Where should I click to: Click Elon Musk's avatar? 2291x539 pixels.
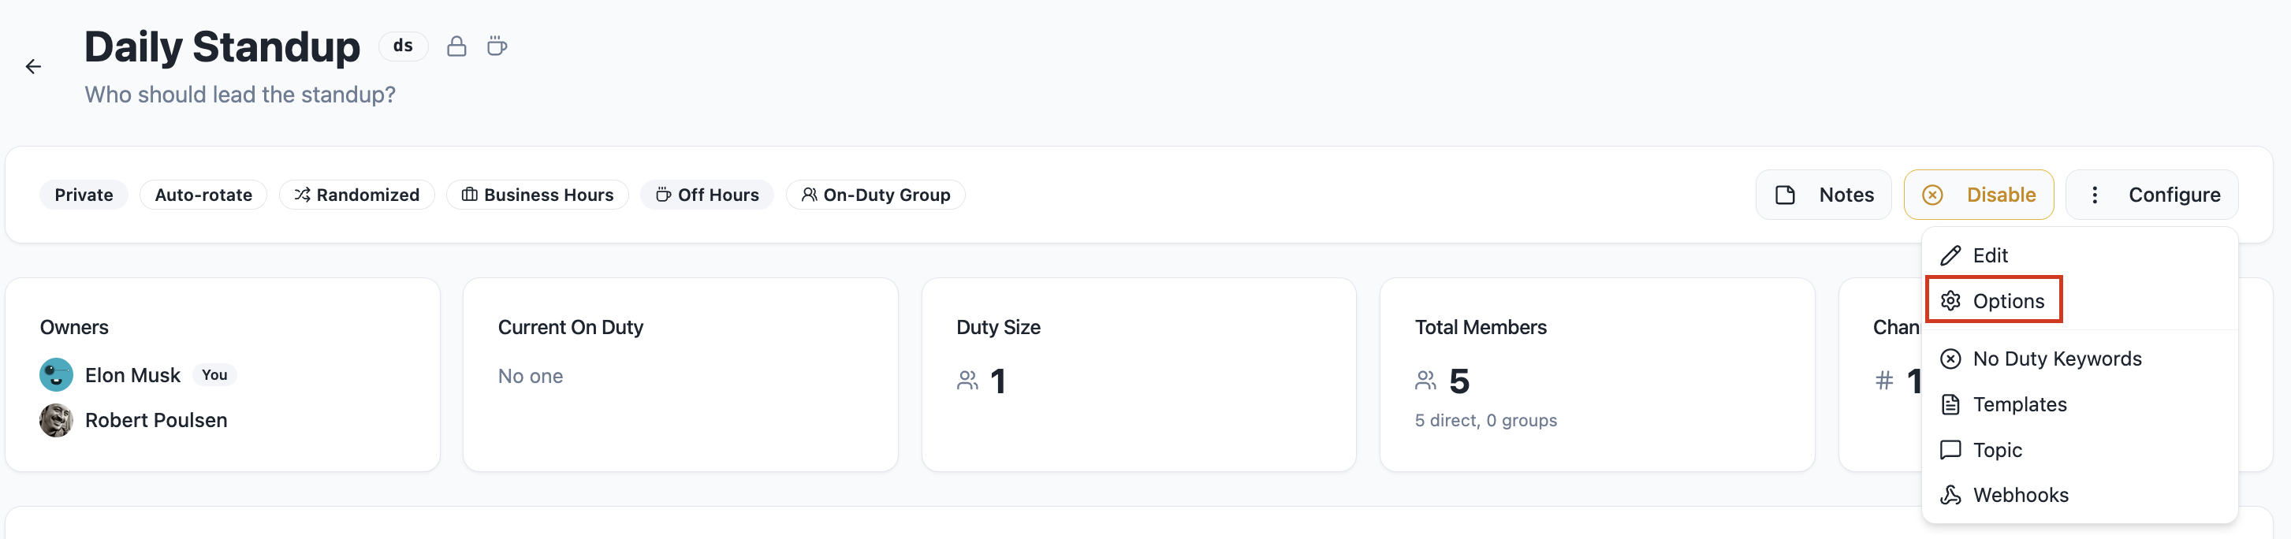click(x=56, y=375)
